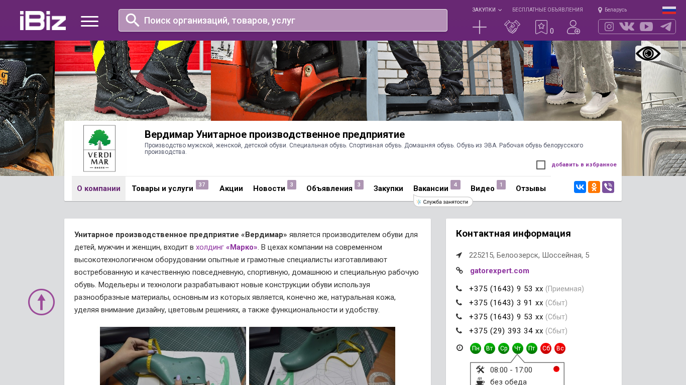The image size is (686, 385).
Task: Switch to 'Товары и услуги' tab
Action: [162, 188]
